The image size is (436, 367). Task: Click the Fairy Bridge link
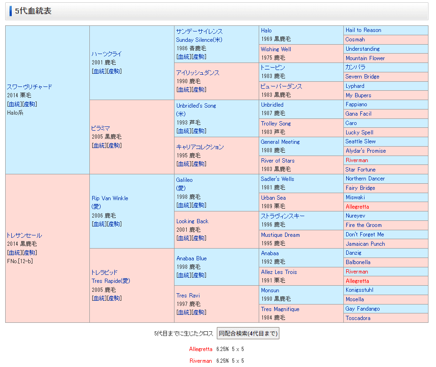360,188
